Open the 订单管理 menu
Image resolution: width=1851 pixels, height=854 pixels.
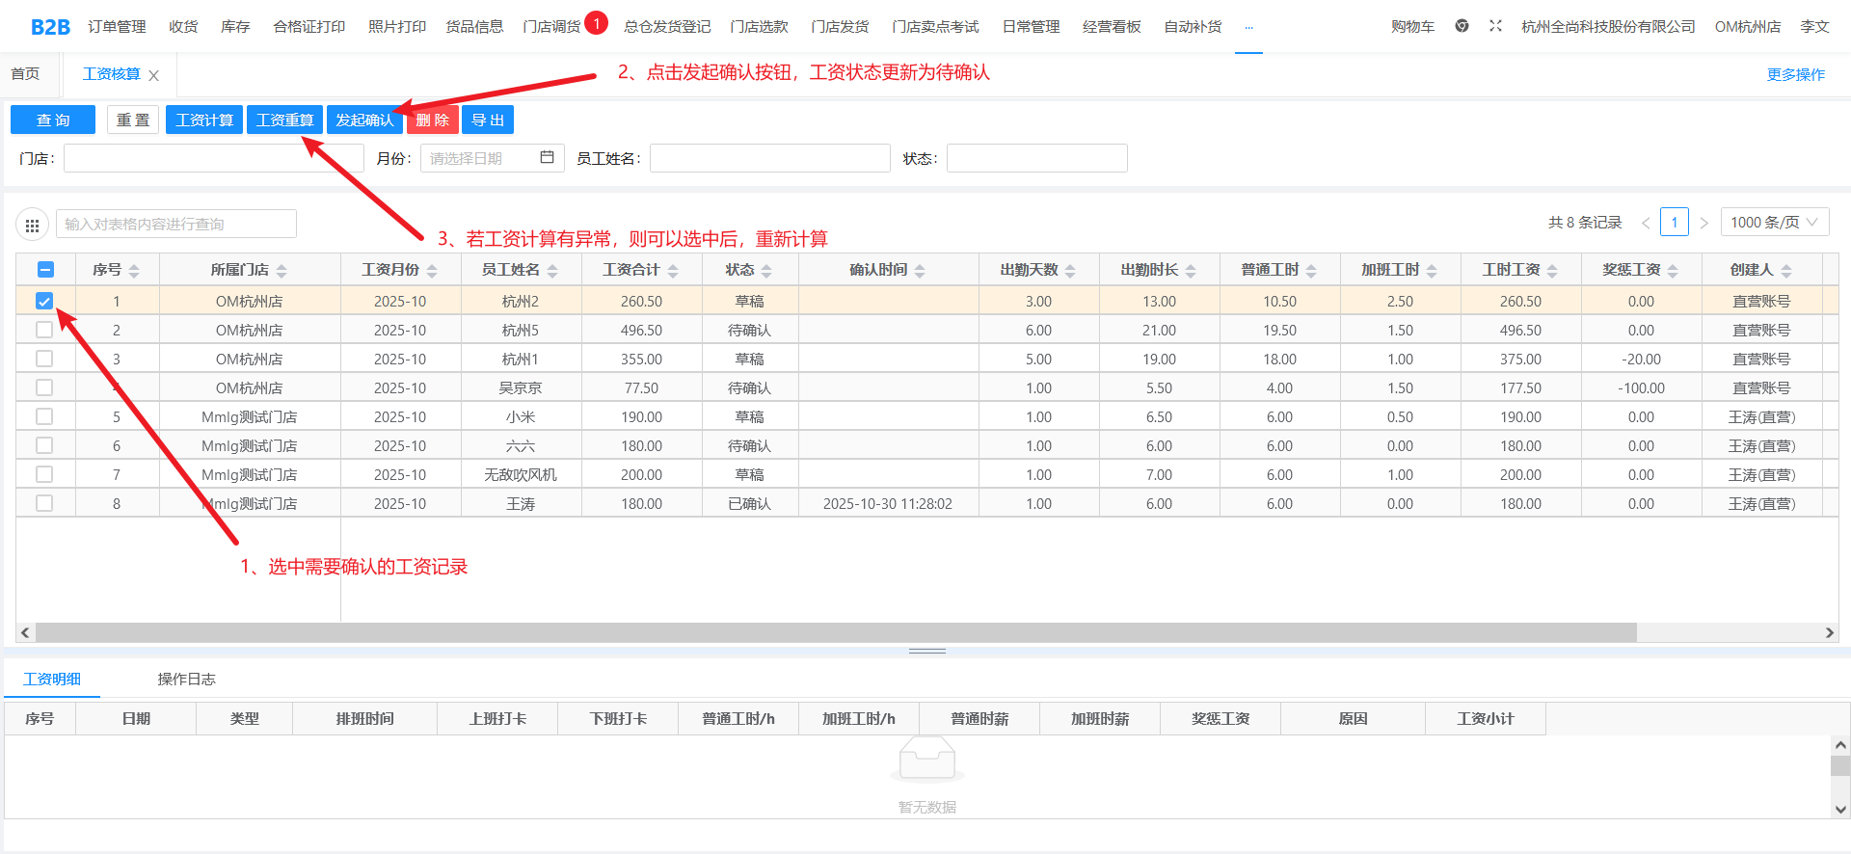pyautogui.click(x=117, y=26)
